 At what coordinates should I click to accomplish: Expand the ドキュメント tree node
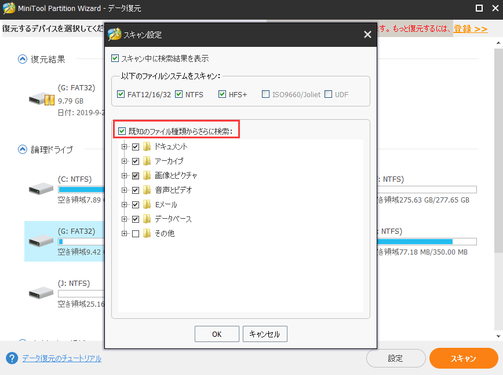[x=124, y=146]
